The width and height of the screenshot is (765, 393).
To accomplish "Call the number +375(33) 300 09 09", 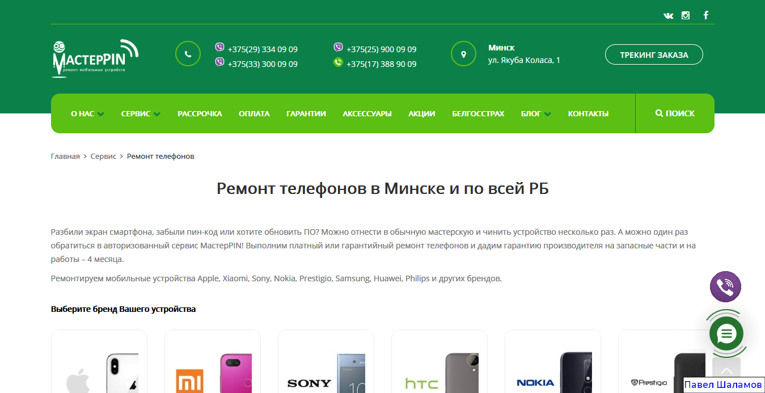I will click(x=263, y=64).
